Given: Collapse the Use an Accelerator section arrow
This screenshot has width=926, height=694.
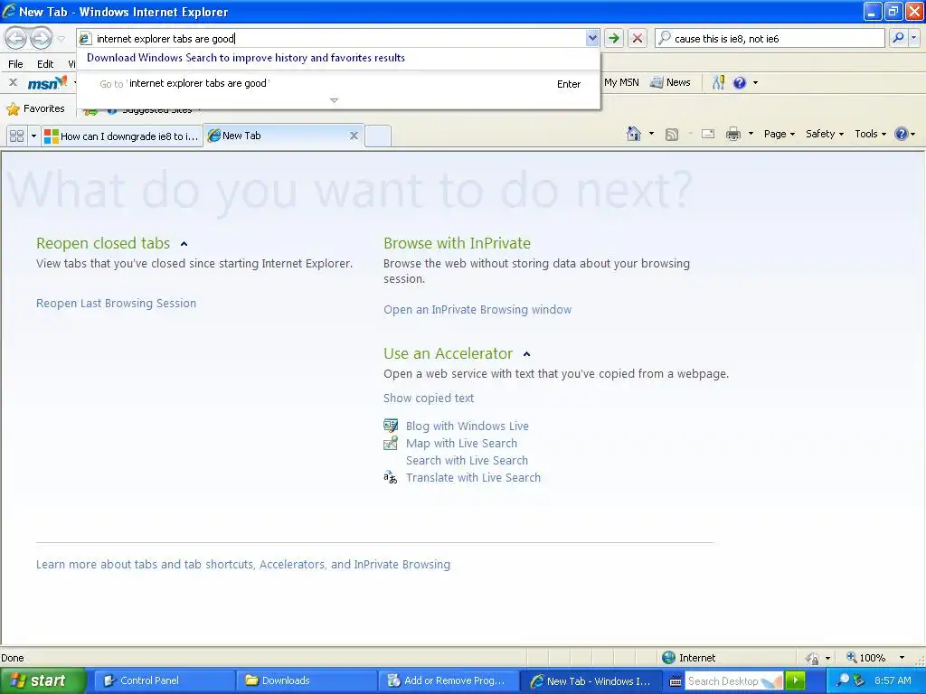Looking at the screenshot, I should [527, 354].
